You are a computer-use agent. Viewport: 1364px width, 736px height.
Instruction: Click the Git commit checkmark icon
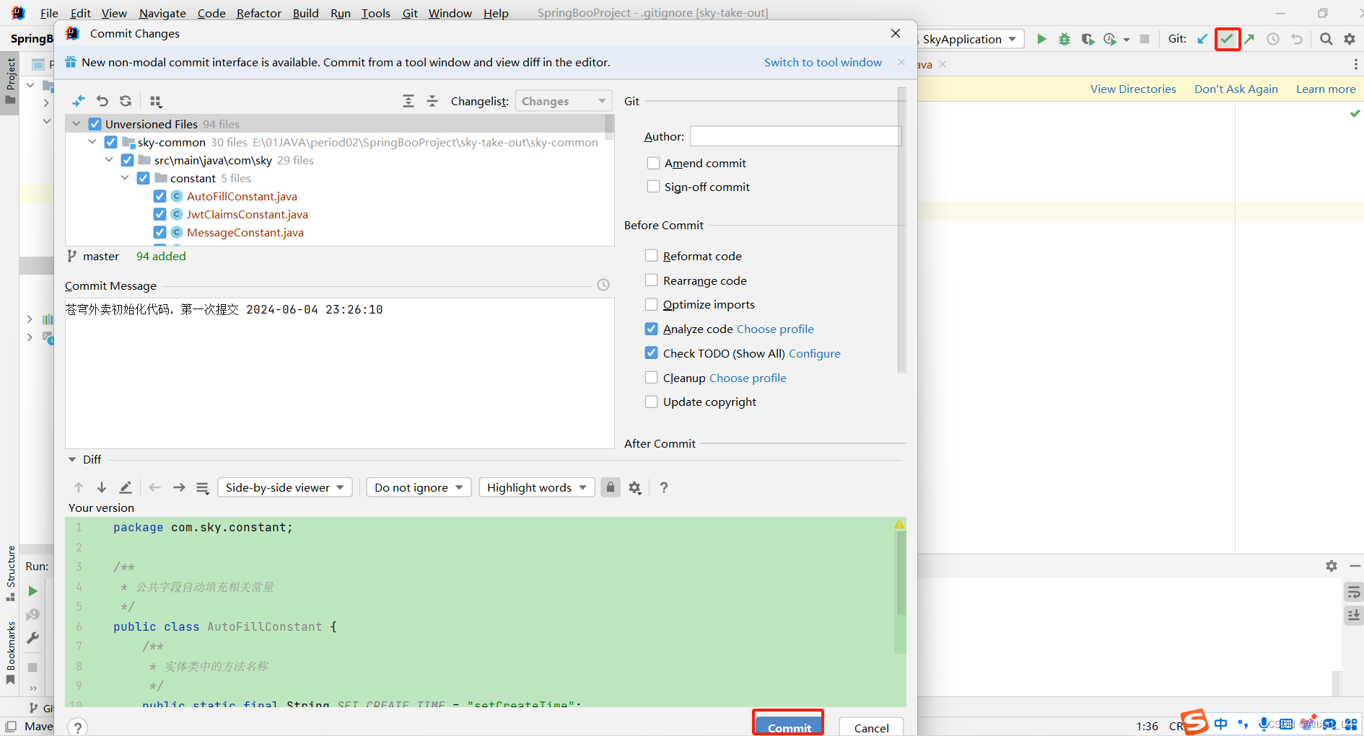1227,39
